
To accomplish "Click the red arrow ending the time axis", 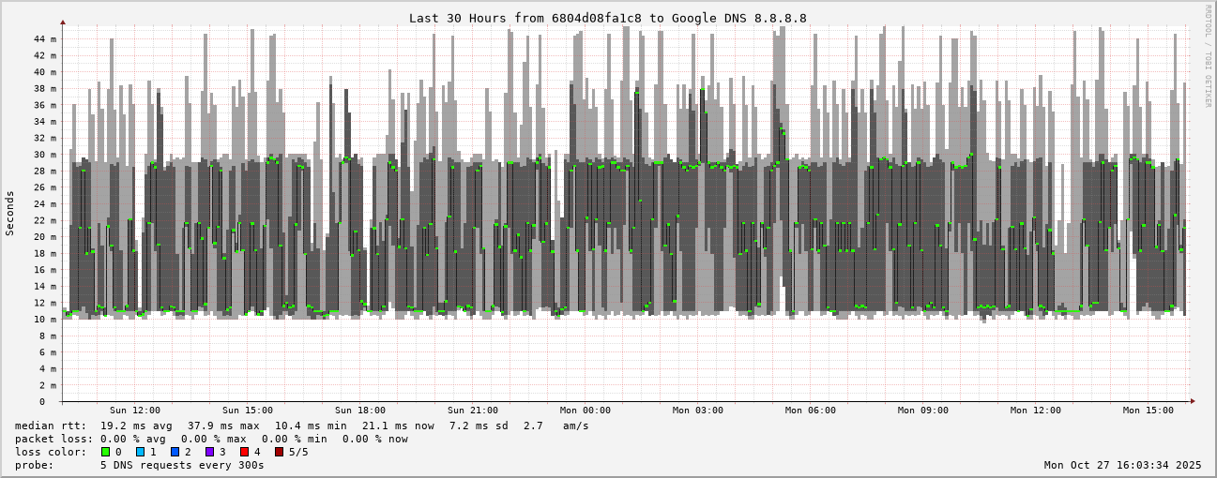I will coord(1193,401).
